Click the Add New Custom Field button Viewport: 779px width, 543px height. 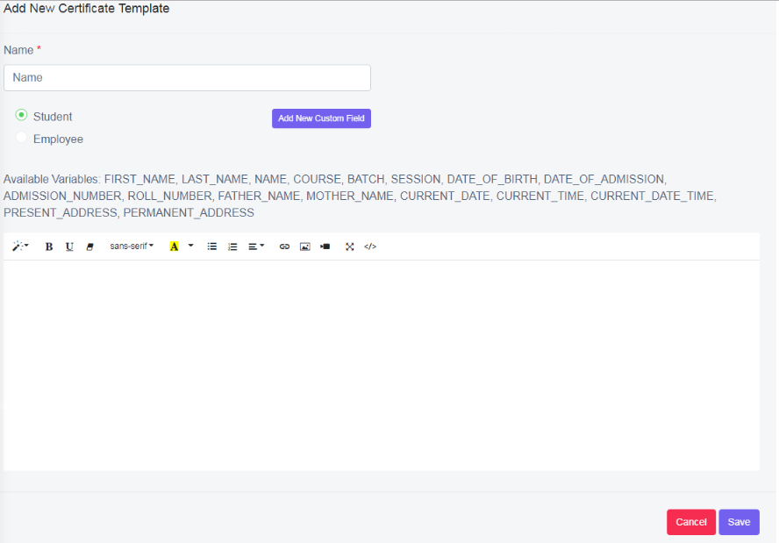pos(321,118)
